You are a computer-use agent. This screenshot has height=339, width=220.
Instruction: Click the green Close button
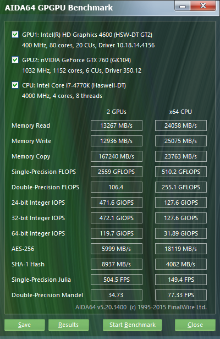pos(195,325)
